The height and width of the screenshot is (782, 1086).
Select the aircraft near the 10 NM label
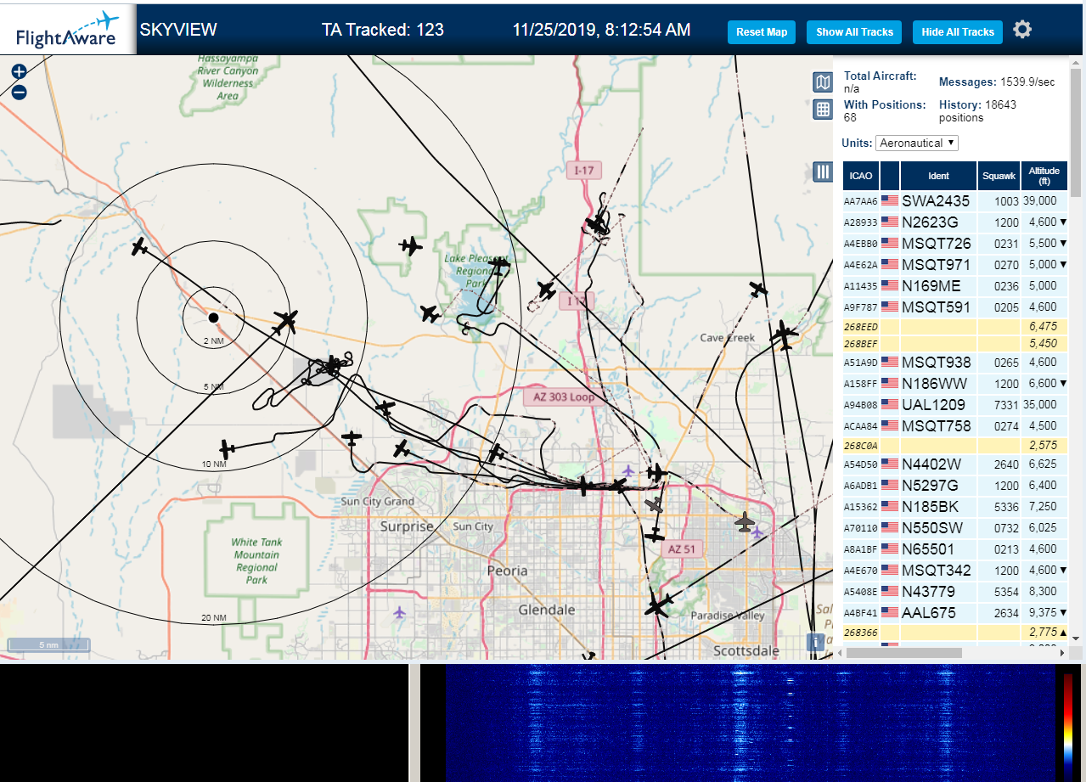(x=227, y=448)
